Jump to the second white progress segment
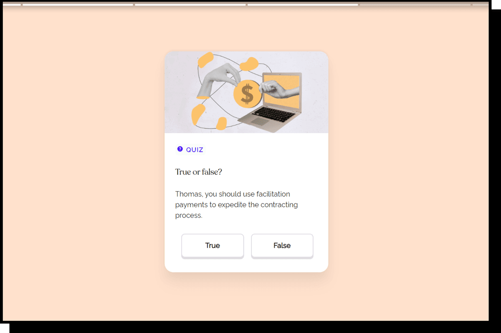The width and height of the screenshot is (501, 333). [x=78, y=5]
